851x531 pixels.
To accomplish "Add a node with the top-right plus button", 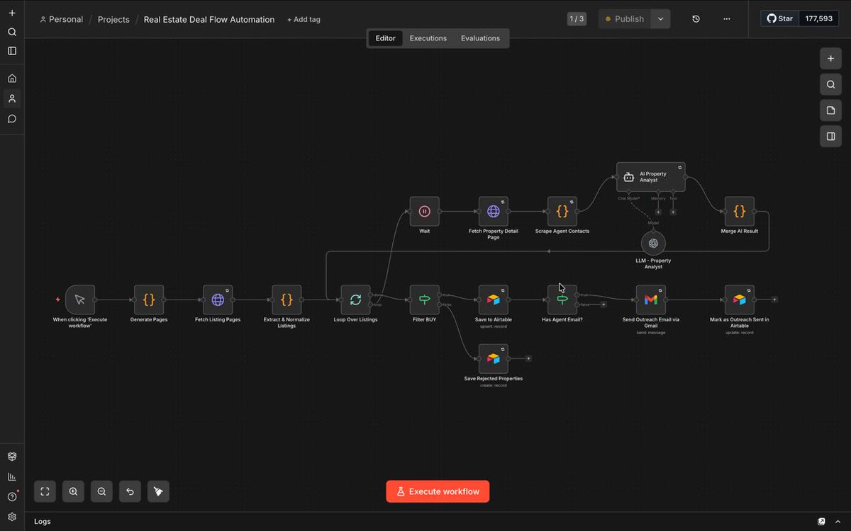I will [830, 59].
